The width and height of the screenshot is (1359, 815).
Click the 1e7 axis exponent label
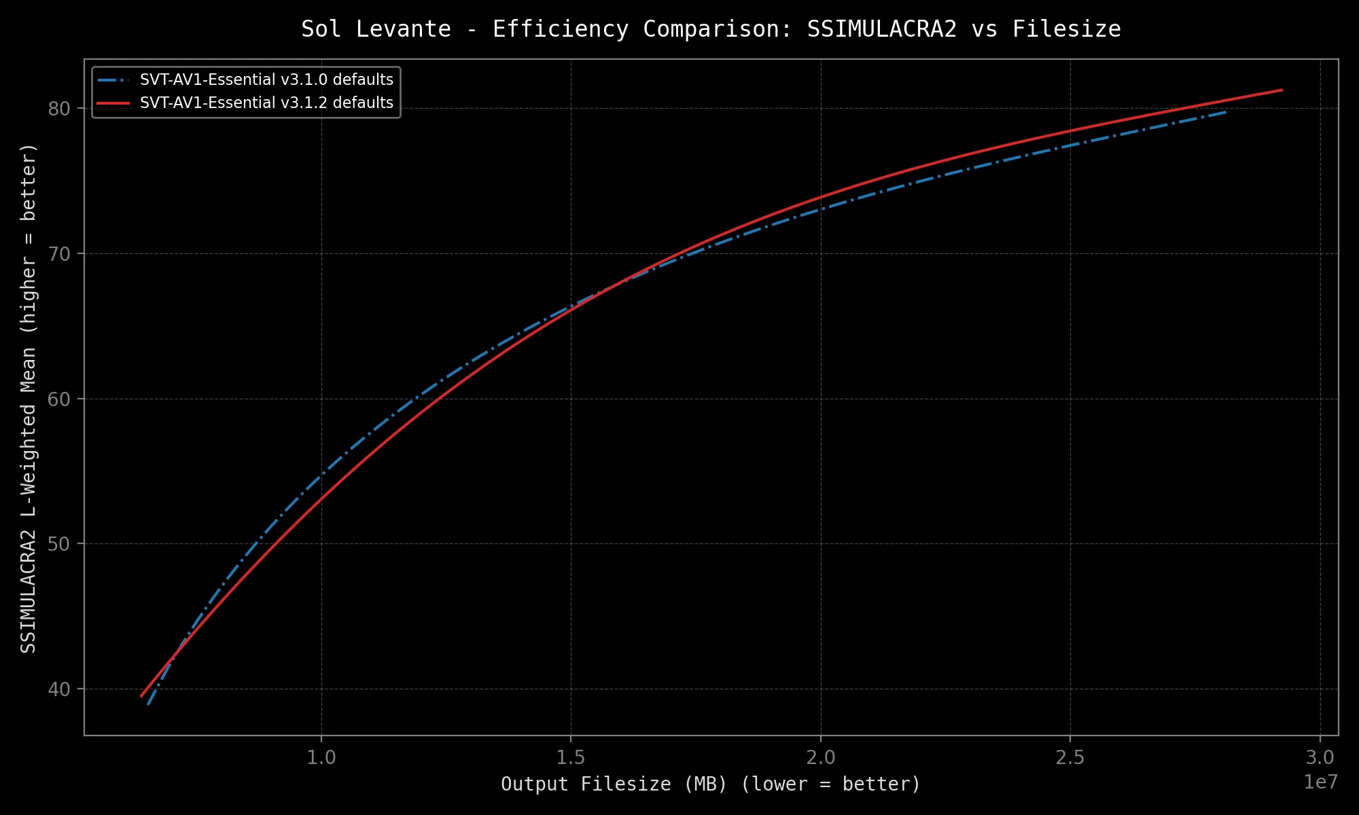[1320, 782]
